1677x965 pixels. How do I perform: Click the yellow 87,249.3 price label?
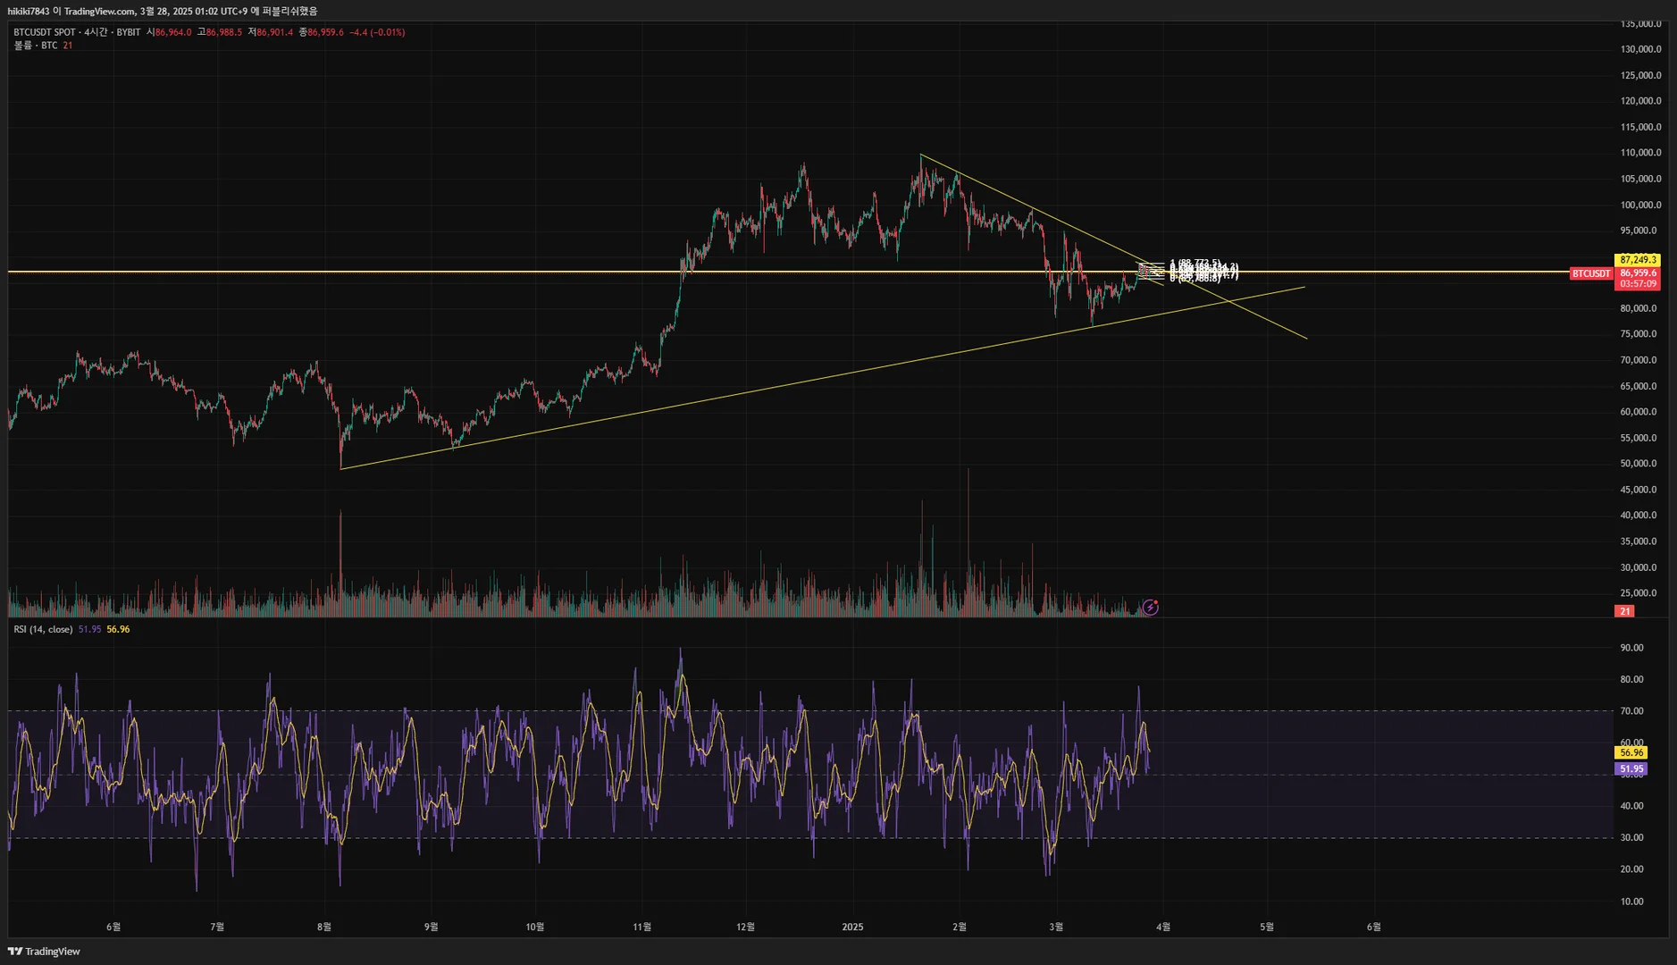(x=1639, y=260)
